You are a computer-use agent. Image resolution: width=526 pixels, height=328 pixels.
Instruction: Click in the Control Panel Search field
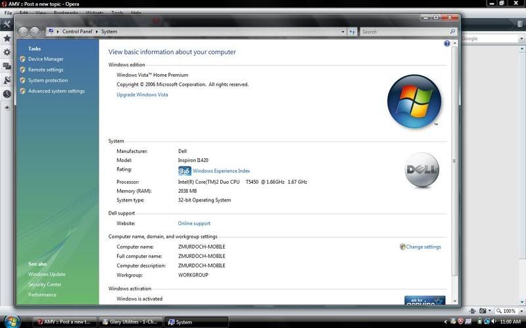click(x=403, y=31)
